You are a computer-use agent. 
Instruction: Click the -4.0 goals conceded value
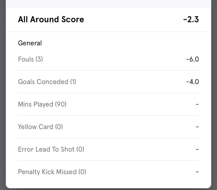(x=192, y=82)
